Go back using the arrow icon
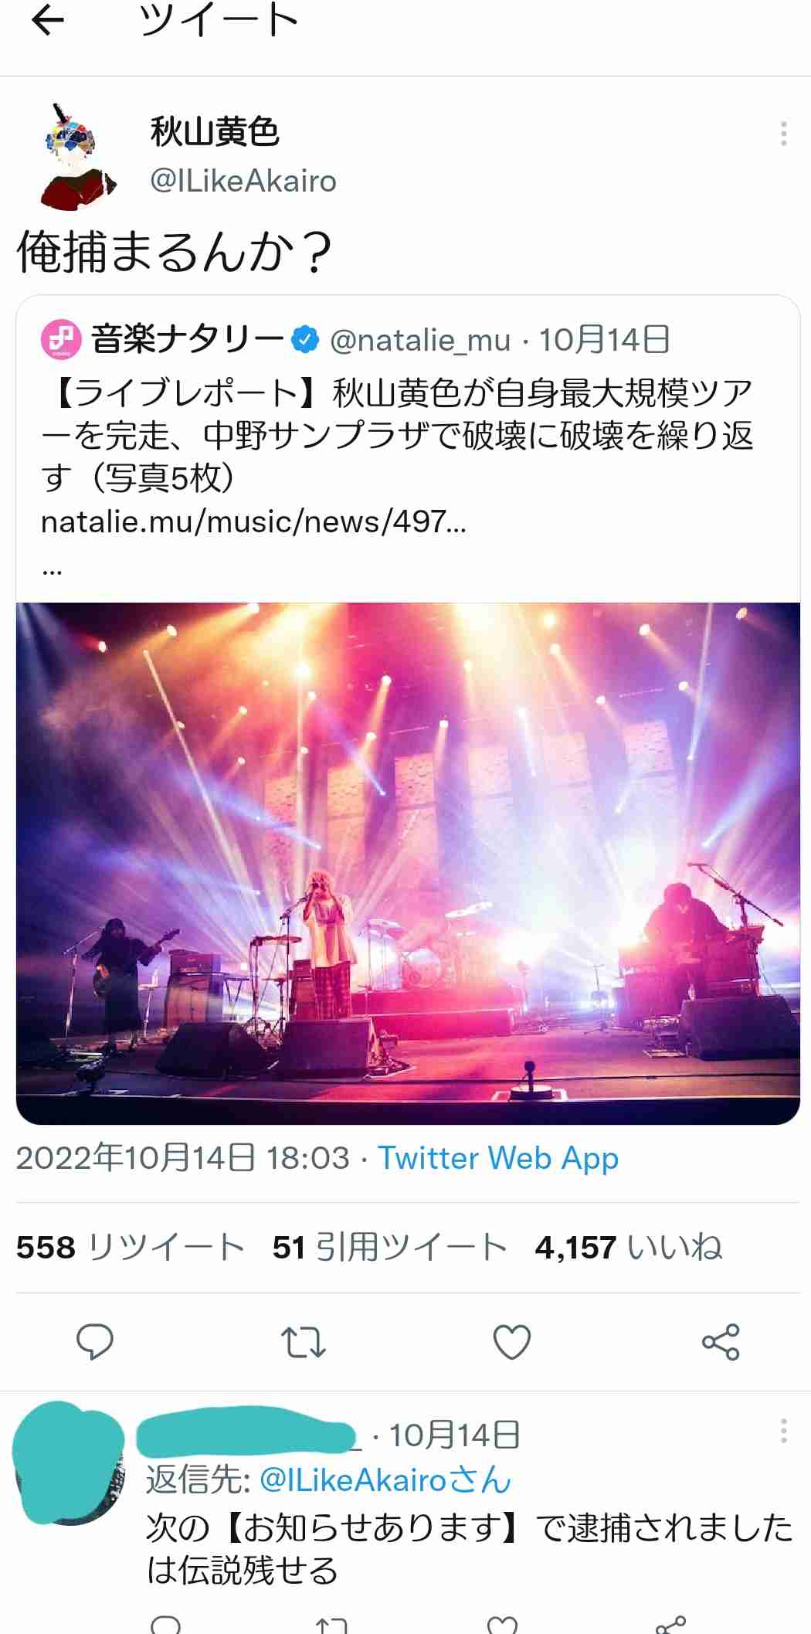Viewport: 811px width, 1634px height. [x=47, y=20]
